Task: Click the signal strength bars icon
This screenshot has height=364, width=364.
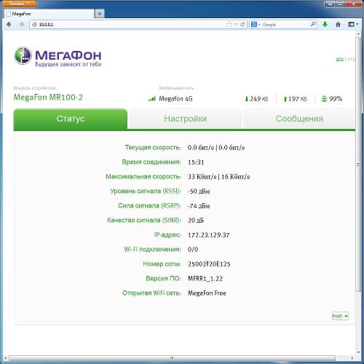Action: 152,98
